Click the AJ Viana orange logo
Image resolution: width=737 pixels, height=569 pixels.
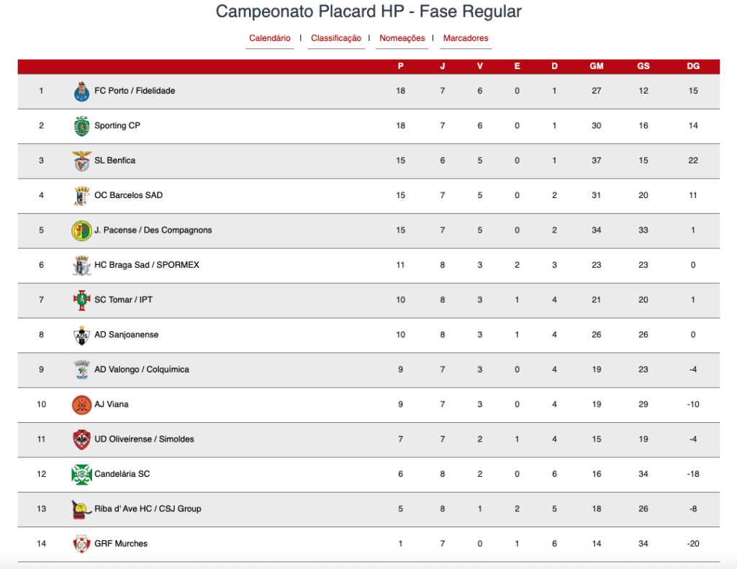point(82,405)
